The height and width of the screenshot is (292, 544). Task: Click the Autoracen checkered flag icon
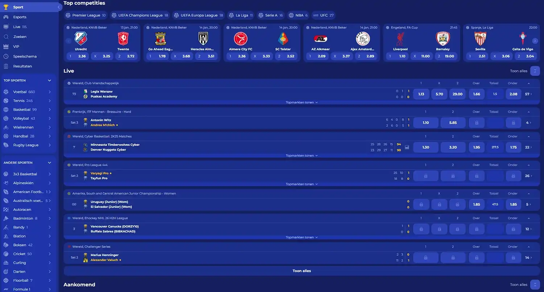click(x=6, y=210)
